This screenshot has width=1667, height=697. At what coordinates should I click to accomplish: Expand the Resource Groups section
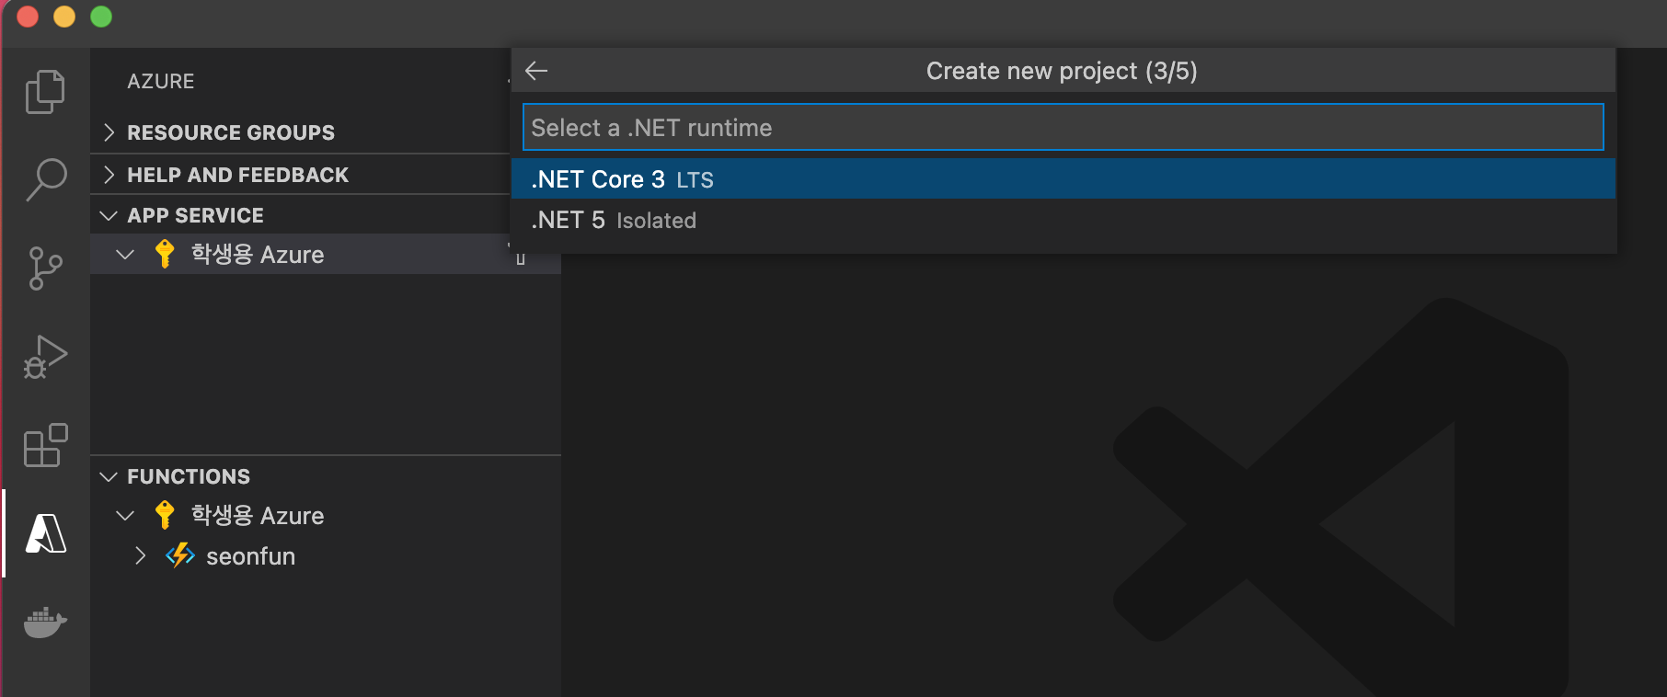click(109, 132)
